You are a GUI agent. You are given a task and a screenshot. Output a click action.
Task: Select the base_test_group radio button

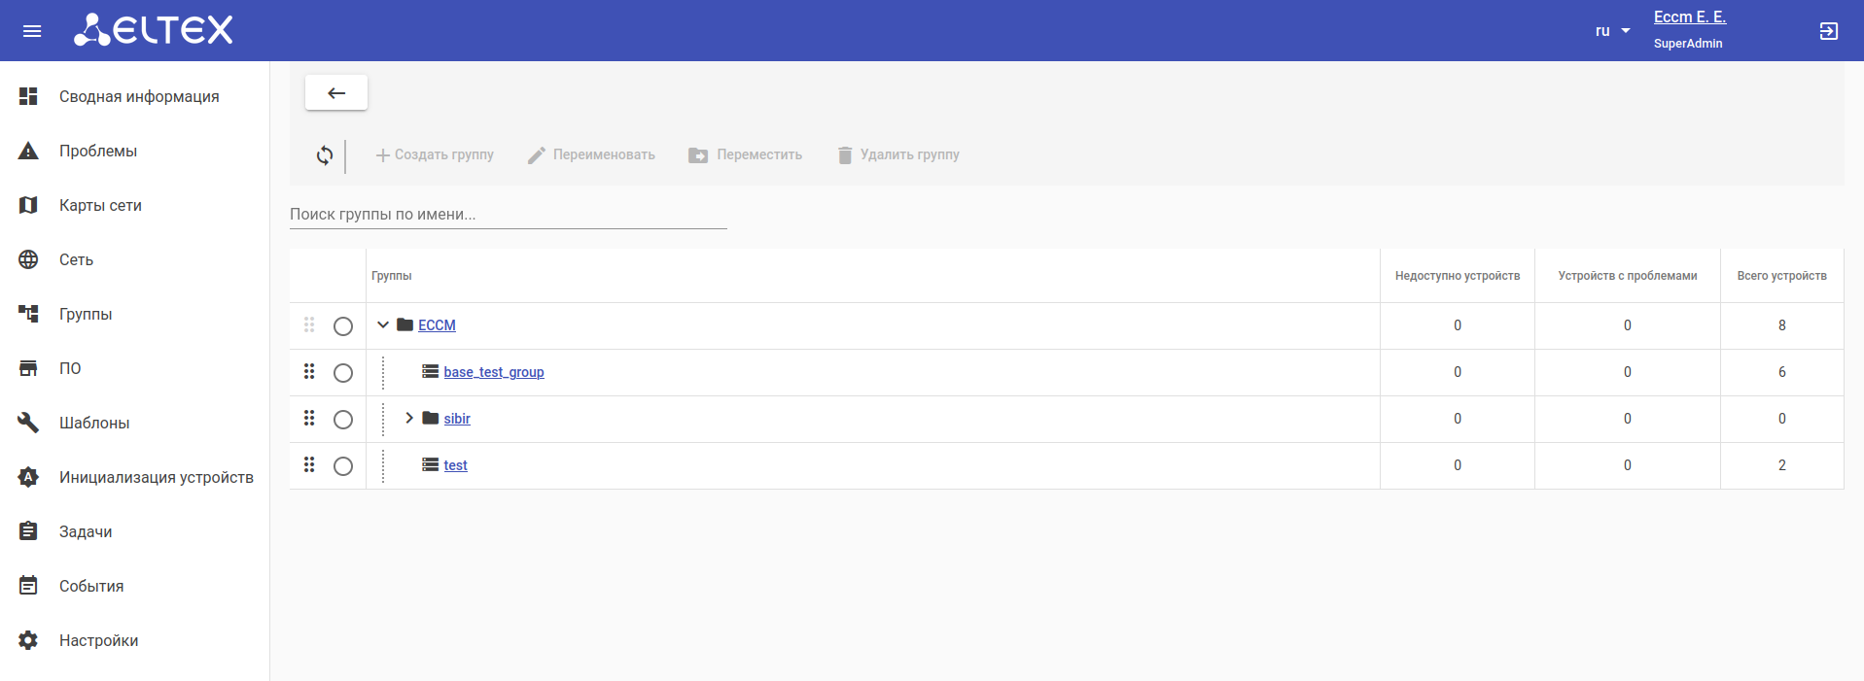343,373
